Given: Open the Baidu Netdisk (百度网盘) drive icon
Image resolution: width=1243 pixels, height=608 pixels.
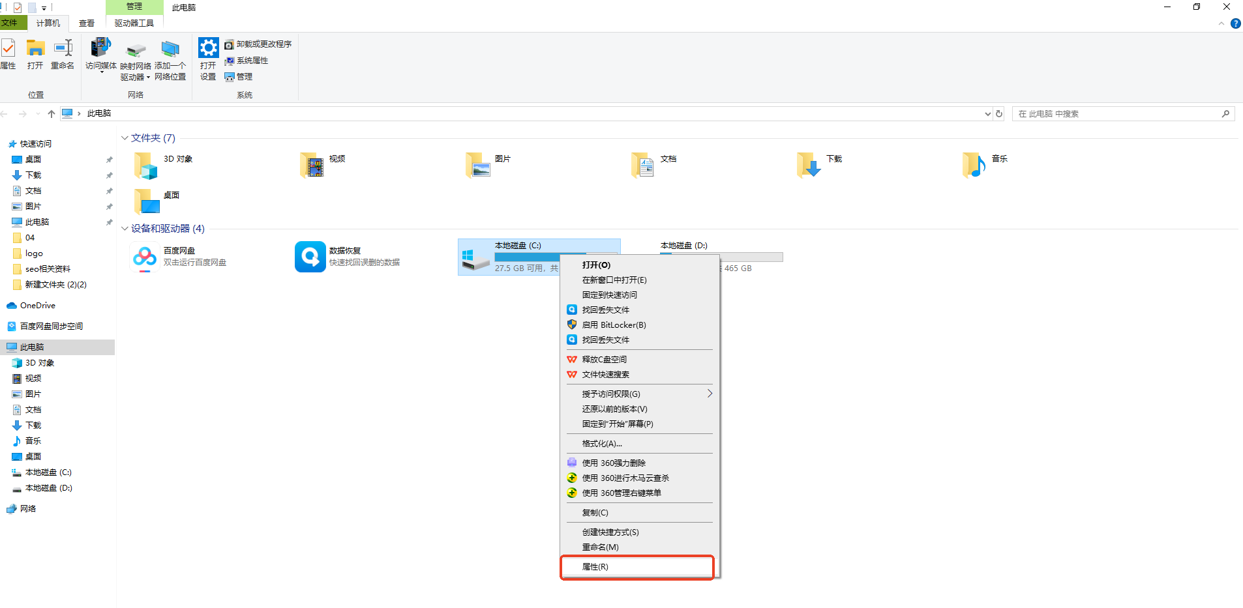Looking at the screenshot, I should pos(145,257).
